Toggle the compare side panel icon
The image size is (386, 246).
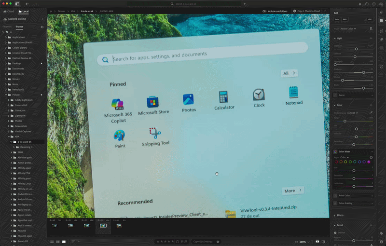(x=323, y=242)
